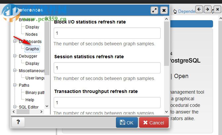Collapse the Debugger tree node

(x=15, y=56)
